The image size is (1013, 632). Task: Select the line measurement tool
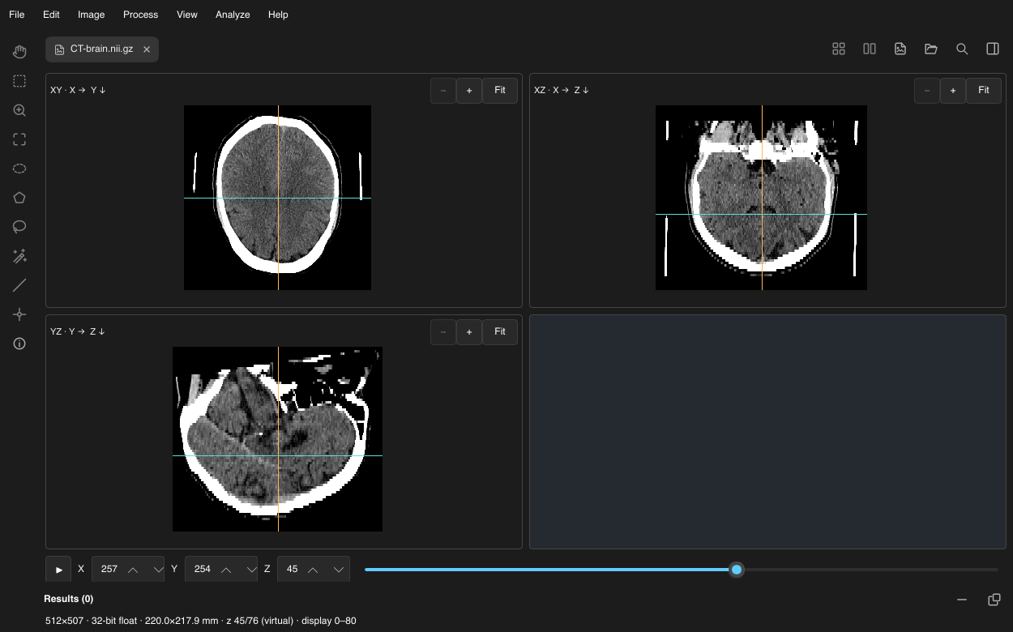19,285
